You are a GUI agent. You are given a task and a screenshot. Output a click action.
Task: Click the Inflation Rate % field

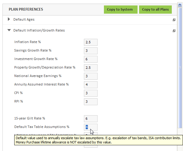click(x=91, y=42)
